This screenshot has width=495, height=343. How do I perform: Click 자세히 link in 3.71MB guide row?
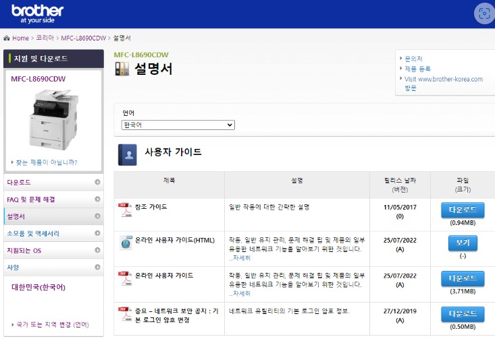click(241, 294)
